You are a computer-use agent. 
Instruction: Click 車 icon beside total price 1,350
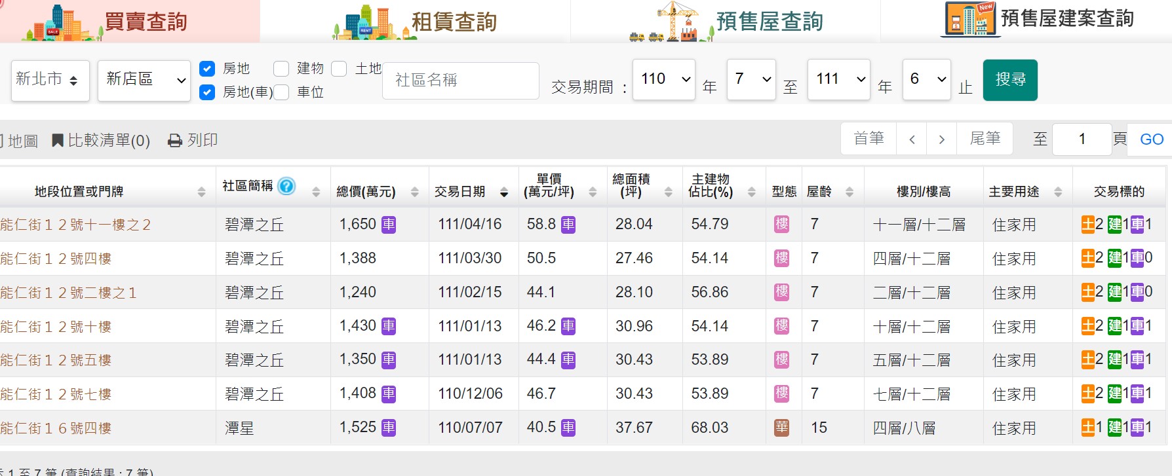coord(389,359)
